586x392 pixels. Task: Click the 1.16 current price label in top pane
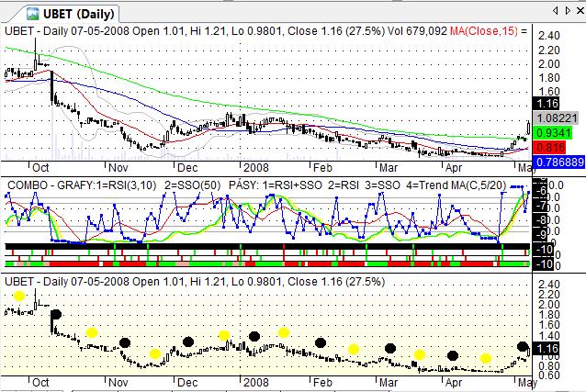point(546,104)
